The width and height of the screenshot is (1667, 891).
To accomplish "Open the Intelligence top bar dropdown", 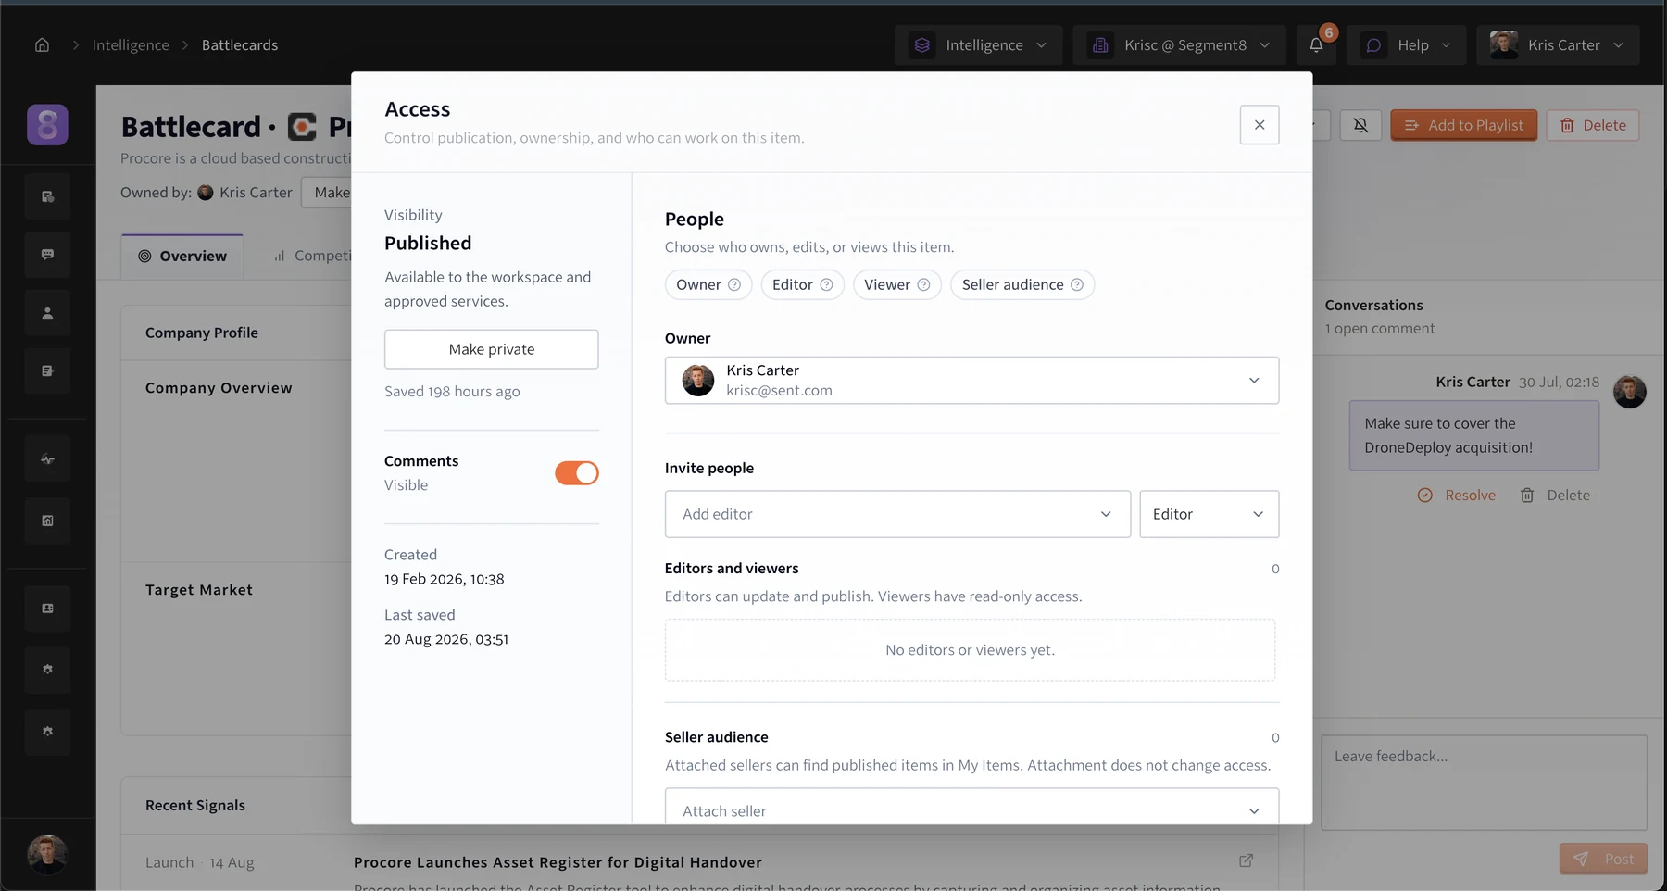I will tap(979, 44).
